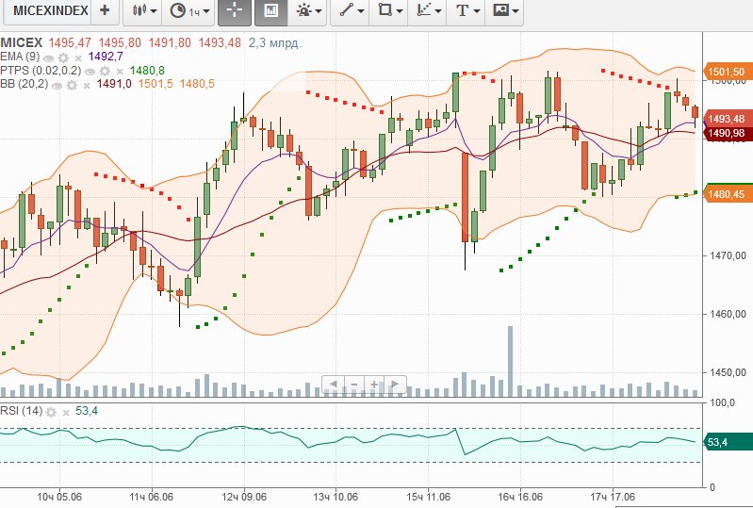Expand the line drawing tools dropdown

(x=352, y=11)
